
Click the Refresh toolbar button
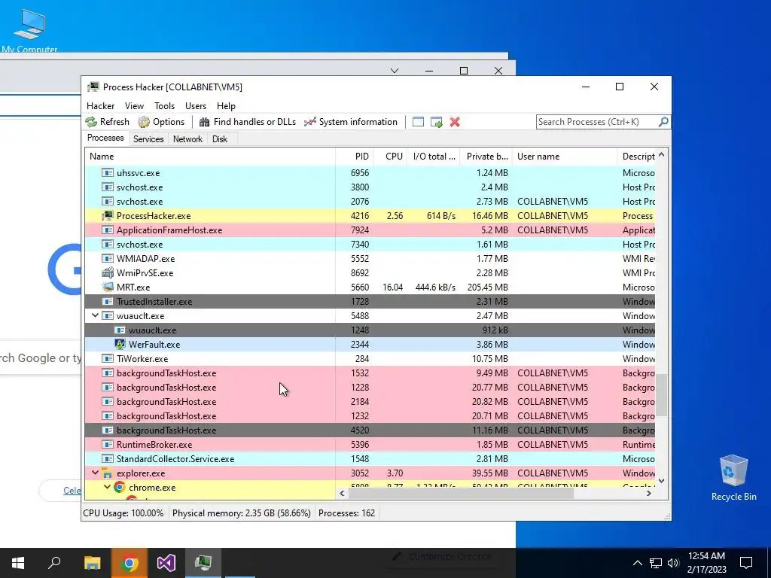pyautogui.click(x=107, y=122)
